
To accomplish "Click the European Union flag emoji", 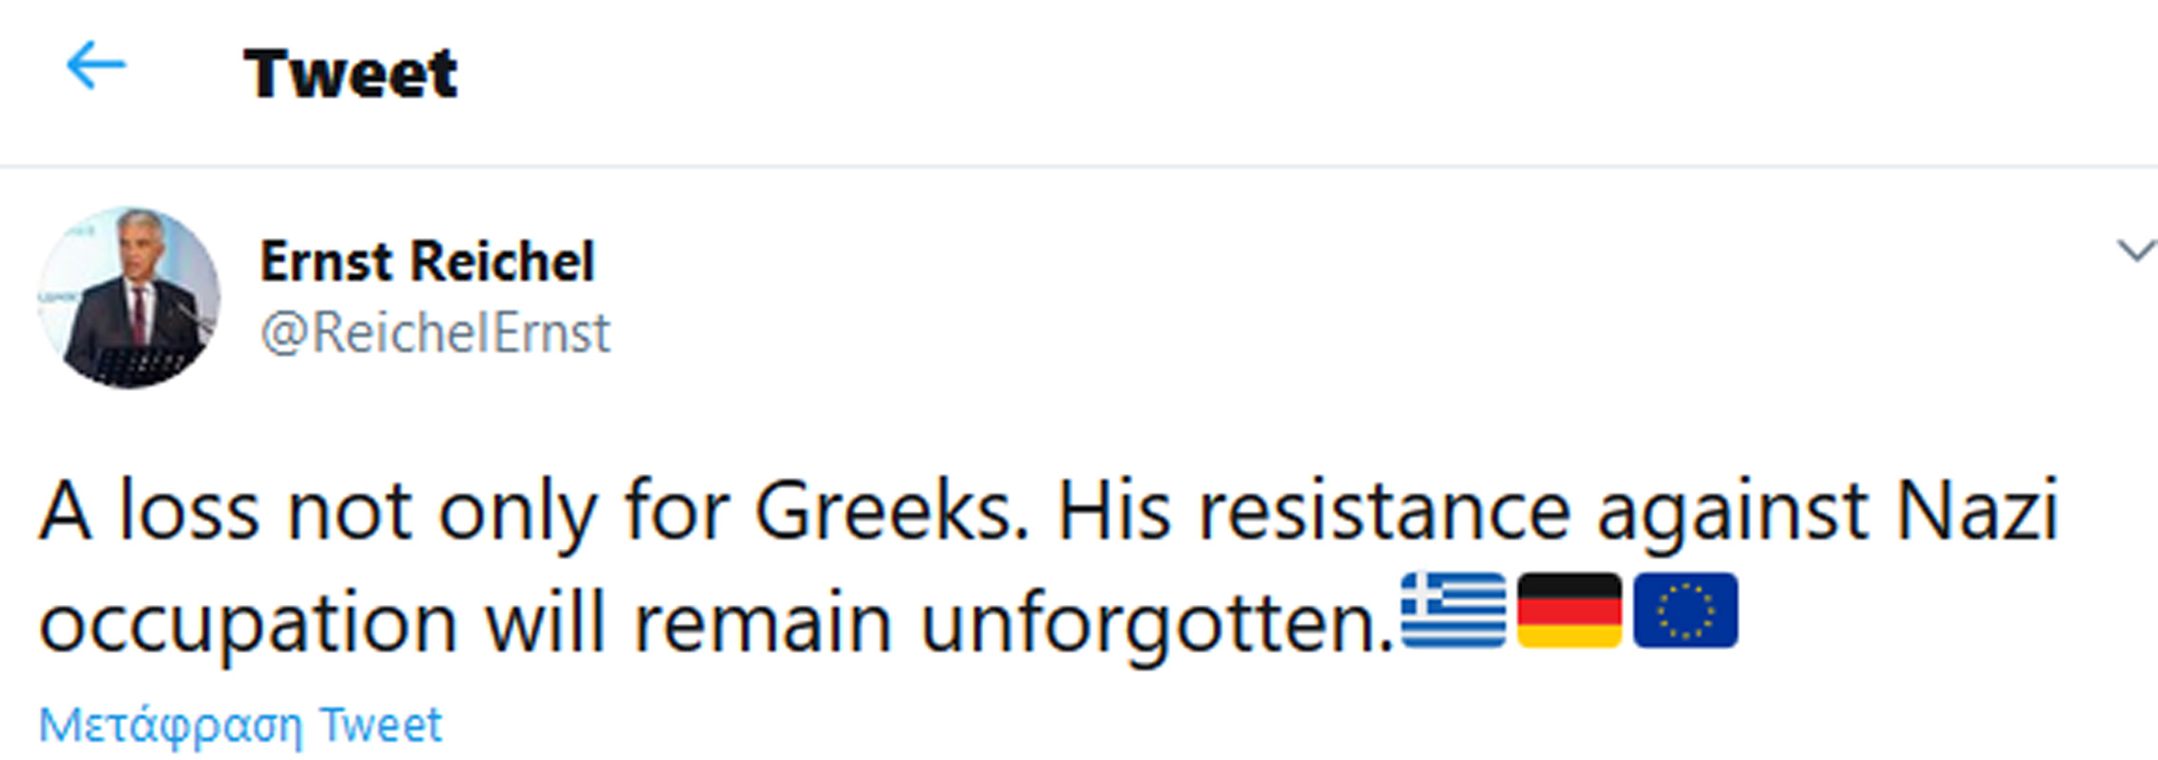I will pos(1685,611).
